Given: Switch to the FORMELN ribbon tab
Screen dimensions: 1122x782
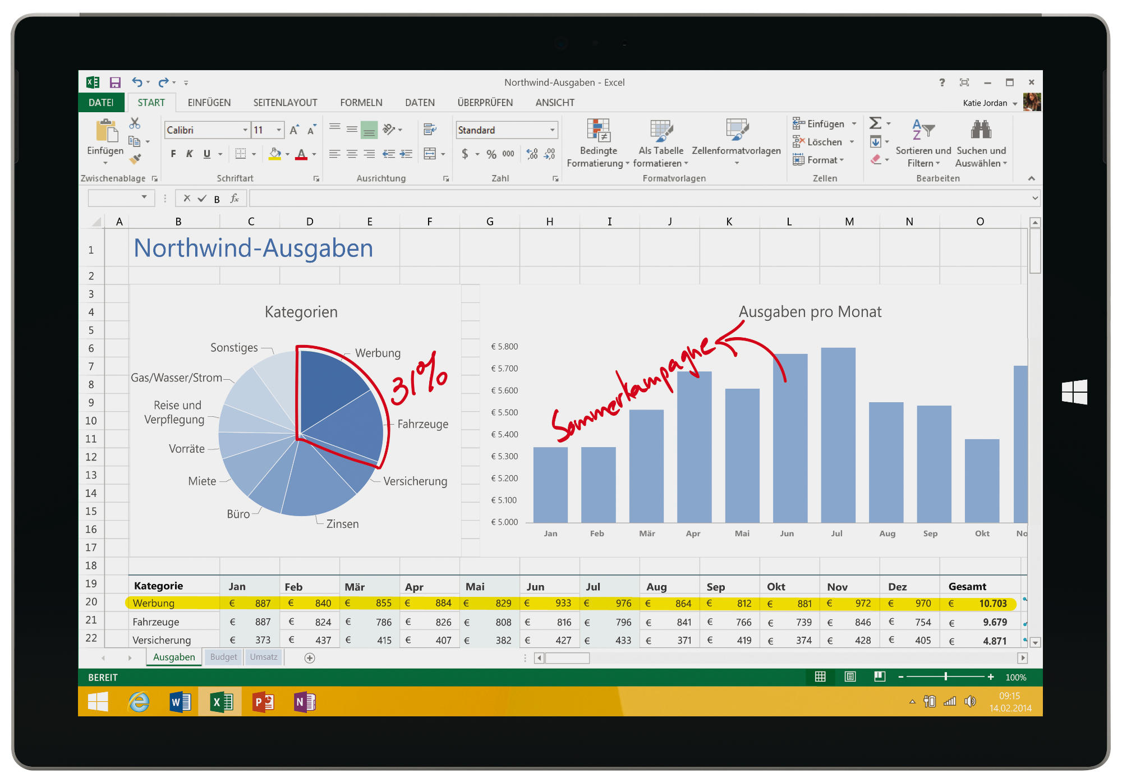Looking at the screenshot, I should 361,103.
